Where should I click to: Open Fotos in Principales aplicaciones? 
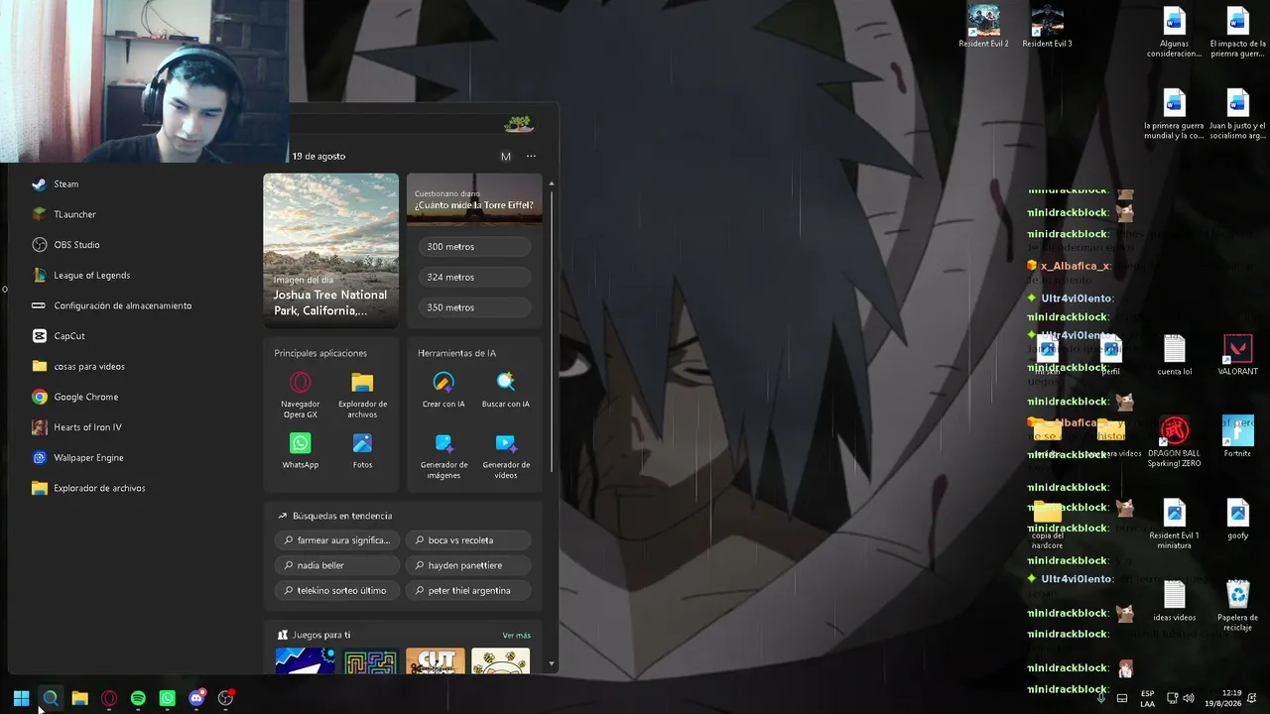click(x=362, y=451)
